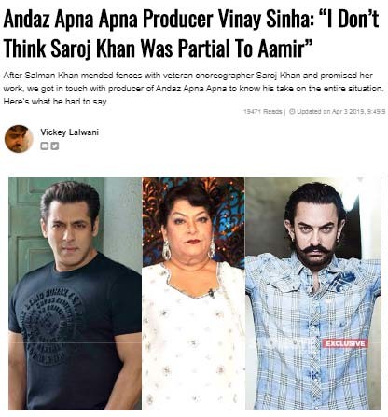The width and height of the screenshot is (388, 417).
Task: Click summary line starting 'After Salman Khan mended'
Action: [187, 76]
